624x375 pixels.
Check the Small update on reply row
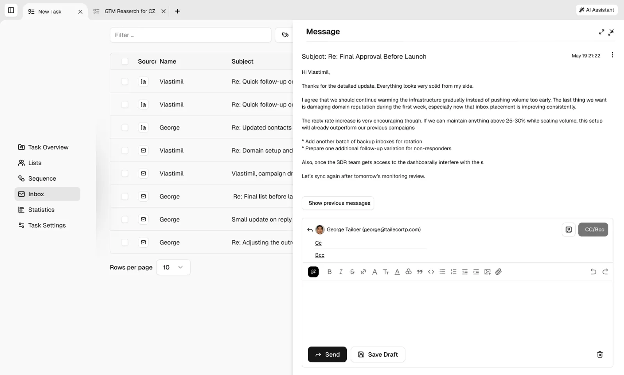pyautogui.click(x=125, y=219)
